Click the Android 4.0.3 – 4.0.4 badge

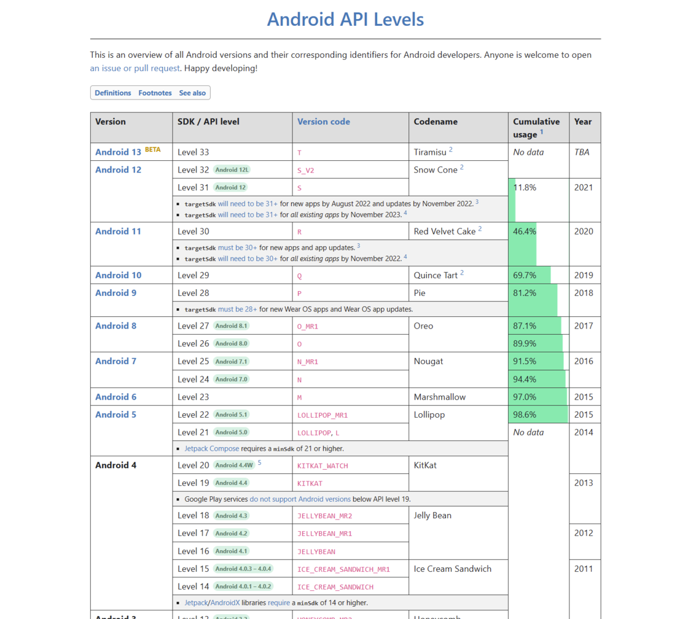point(243,569)
